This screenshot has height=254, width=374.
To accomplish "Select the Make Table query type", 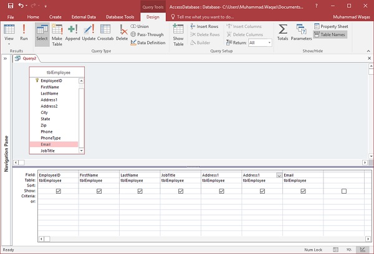I will [57, 32].
